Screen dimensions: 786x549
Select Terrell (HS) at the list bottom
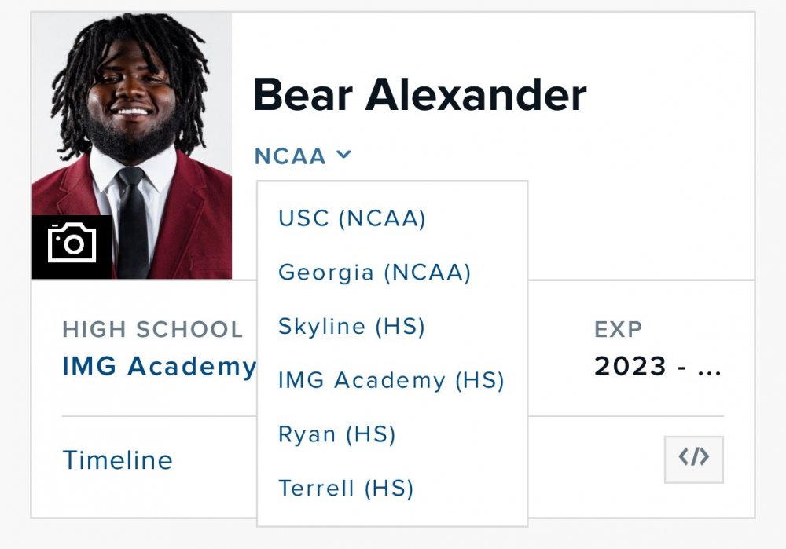[346, 488]
